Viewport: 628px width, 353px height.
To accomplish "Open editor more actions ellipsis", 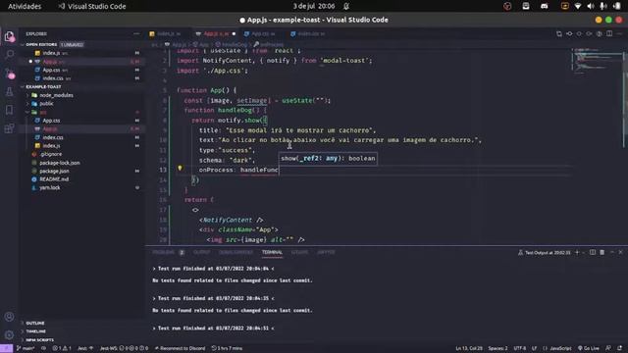I will pos(619,34).
